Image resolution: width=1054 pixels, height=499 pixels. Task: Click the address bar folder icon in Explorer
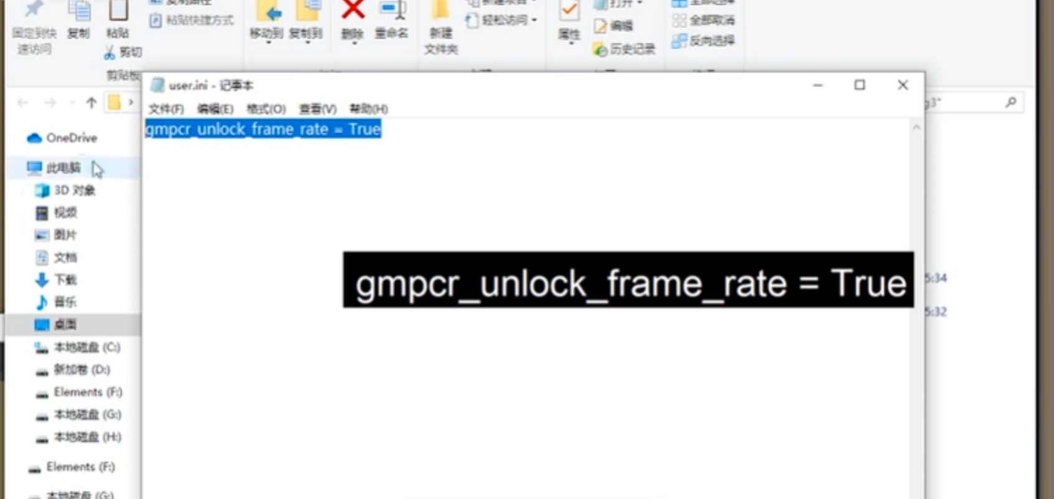coord(114,102)
